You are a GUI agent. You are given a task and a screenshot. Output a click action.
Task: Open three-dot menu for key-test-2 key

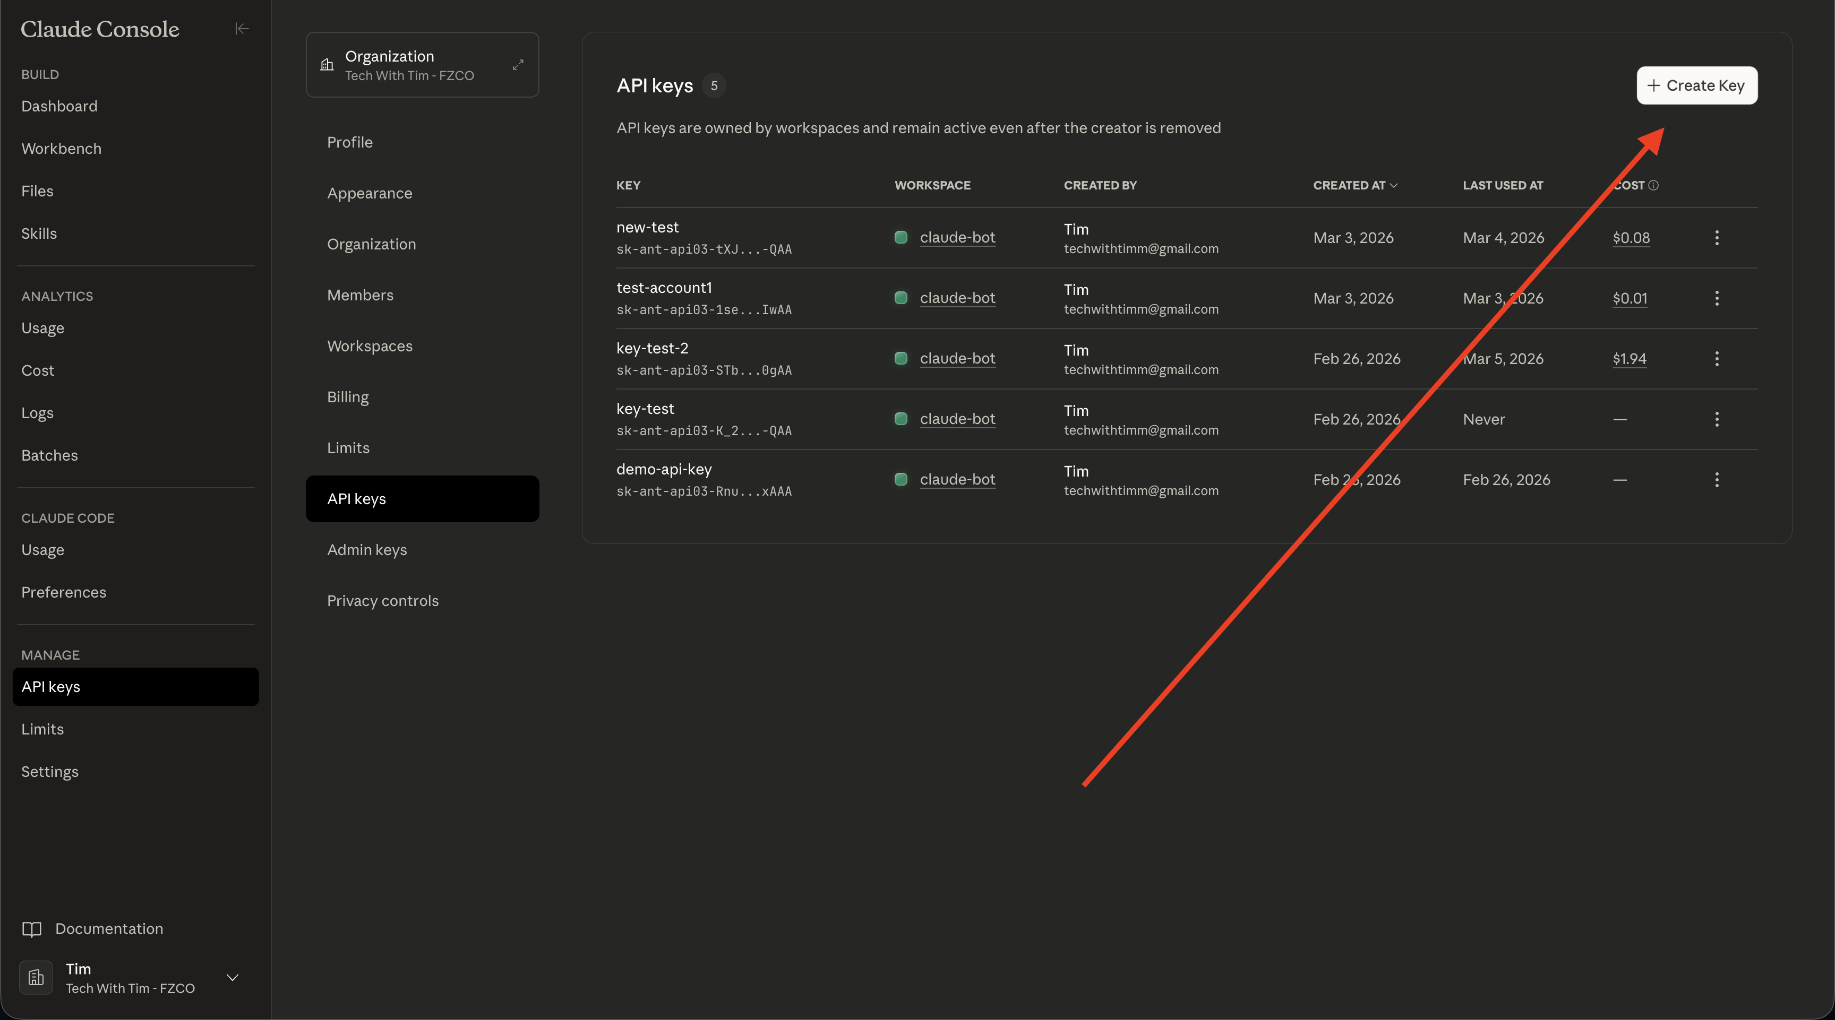[x=1717, y=359]
